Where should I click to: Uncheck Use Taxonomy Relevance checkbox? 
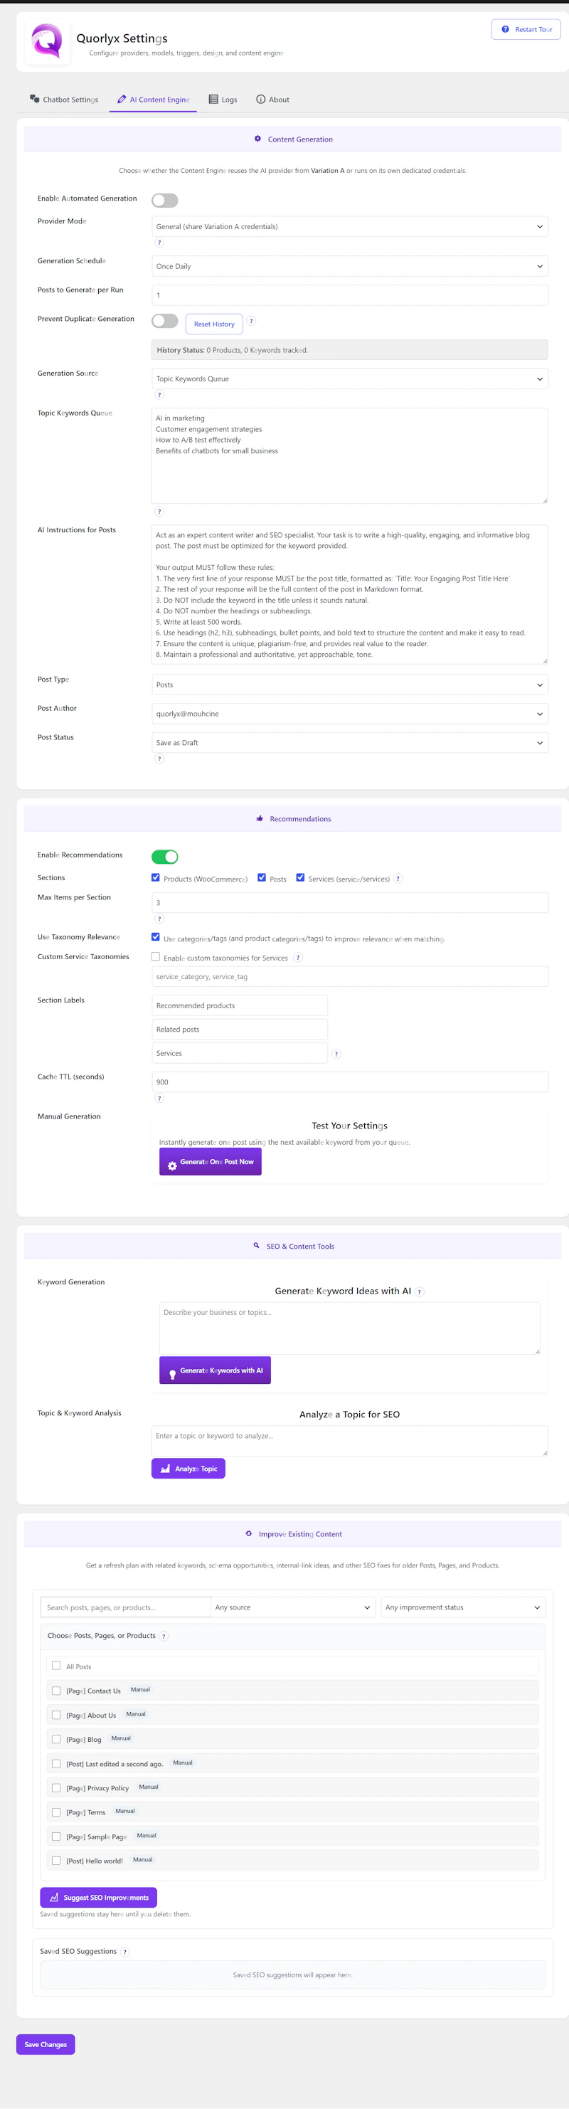pos(156,936)
